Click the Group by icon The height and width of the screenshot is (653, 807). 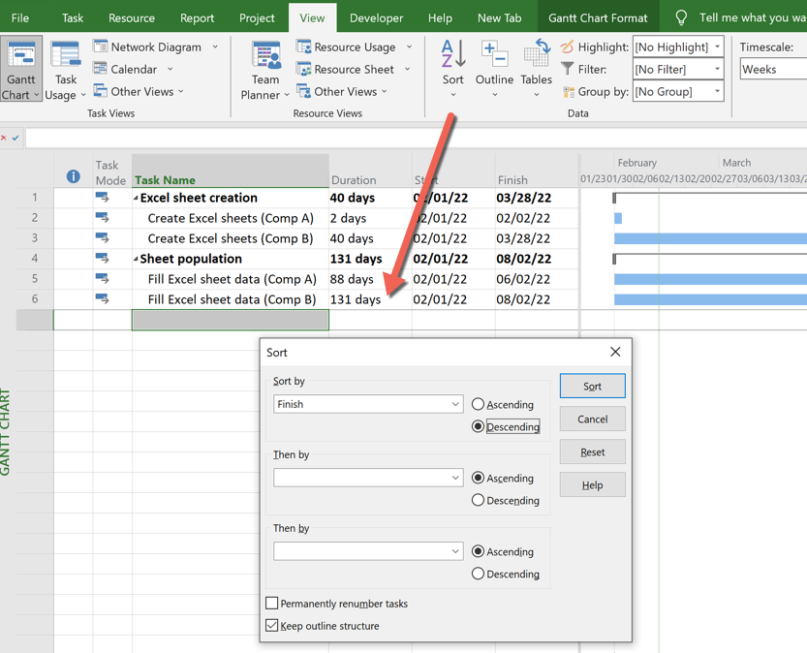point(568,92)
